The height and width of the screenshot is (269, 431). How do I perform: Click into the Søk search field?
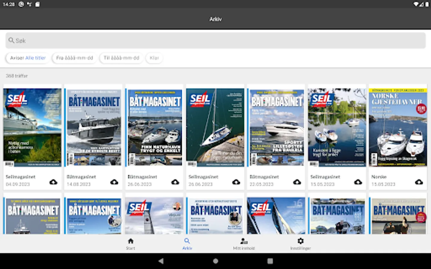click(x=215, y=40)
